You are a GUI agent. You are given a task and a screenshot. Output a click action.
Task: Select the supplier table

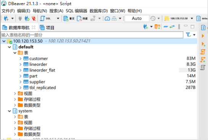point(37,82)
